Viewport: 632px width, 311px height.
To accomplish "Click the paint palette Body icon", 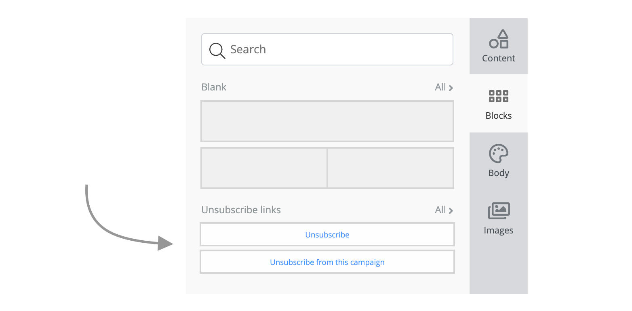I will (x=498, y=154).
